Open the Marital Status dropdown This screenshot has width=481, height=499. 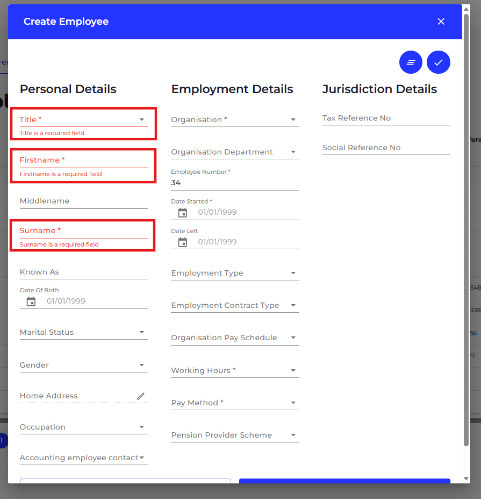coord(84,332)
